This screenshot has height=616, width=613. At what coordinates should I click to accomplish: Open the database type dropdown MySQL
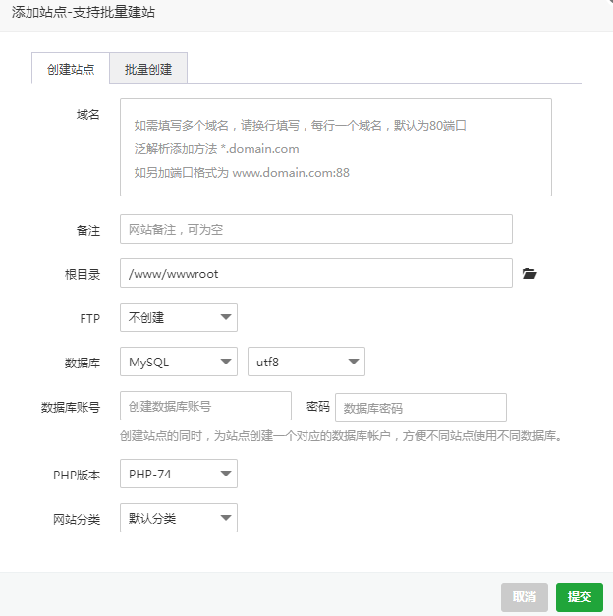pos(179,362)
